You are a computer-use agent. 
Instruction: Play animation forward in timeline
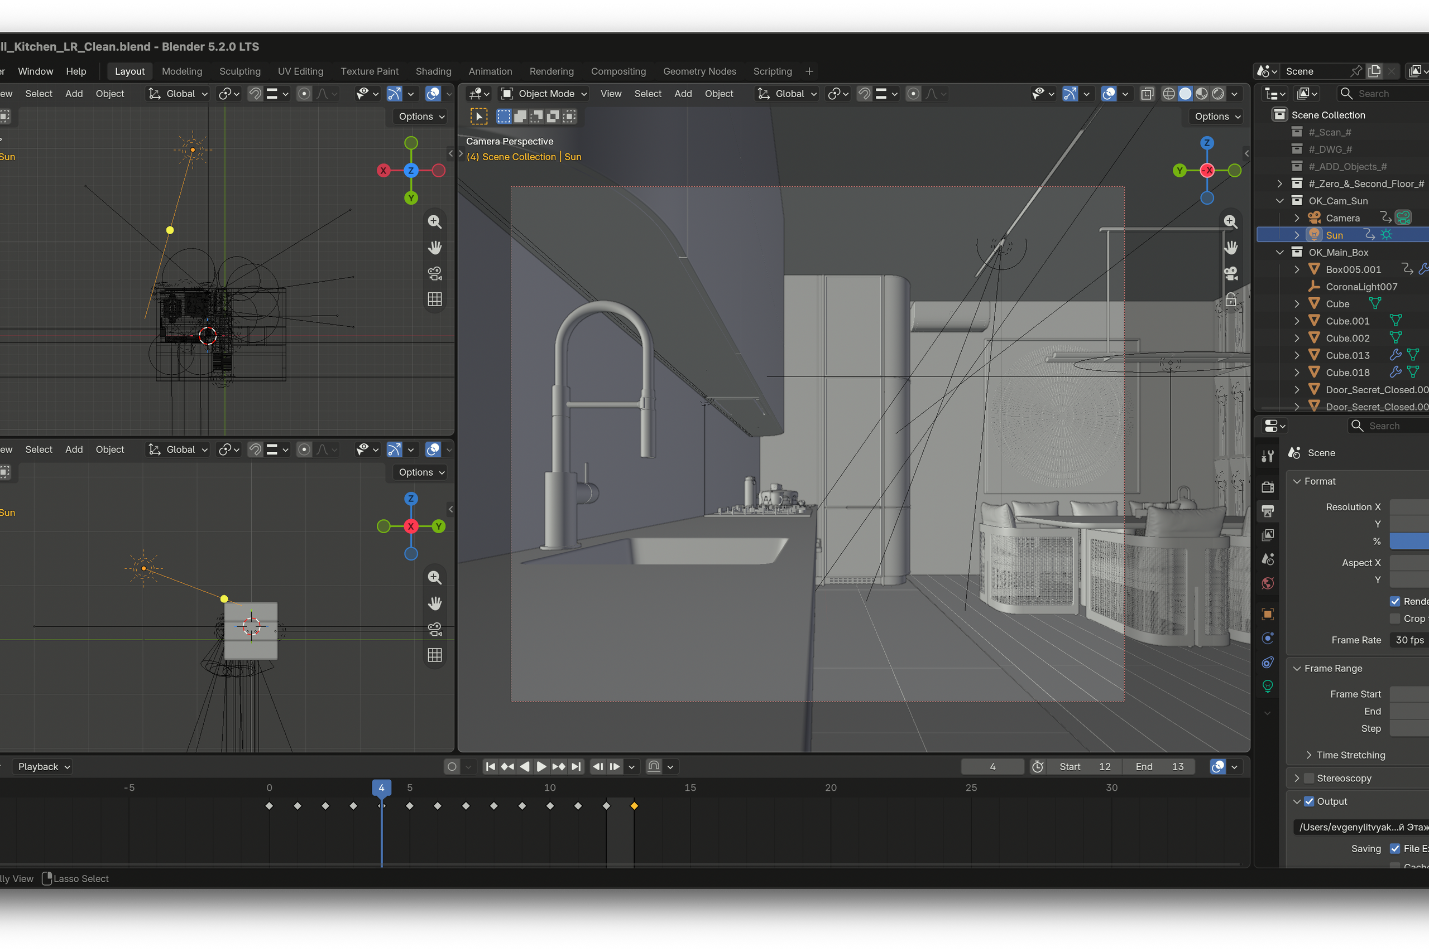pos(541,767)
